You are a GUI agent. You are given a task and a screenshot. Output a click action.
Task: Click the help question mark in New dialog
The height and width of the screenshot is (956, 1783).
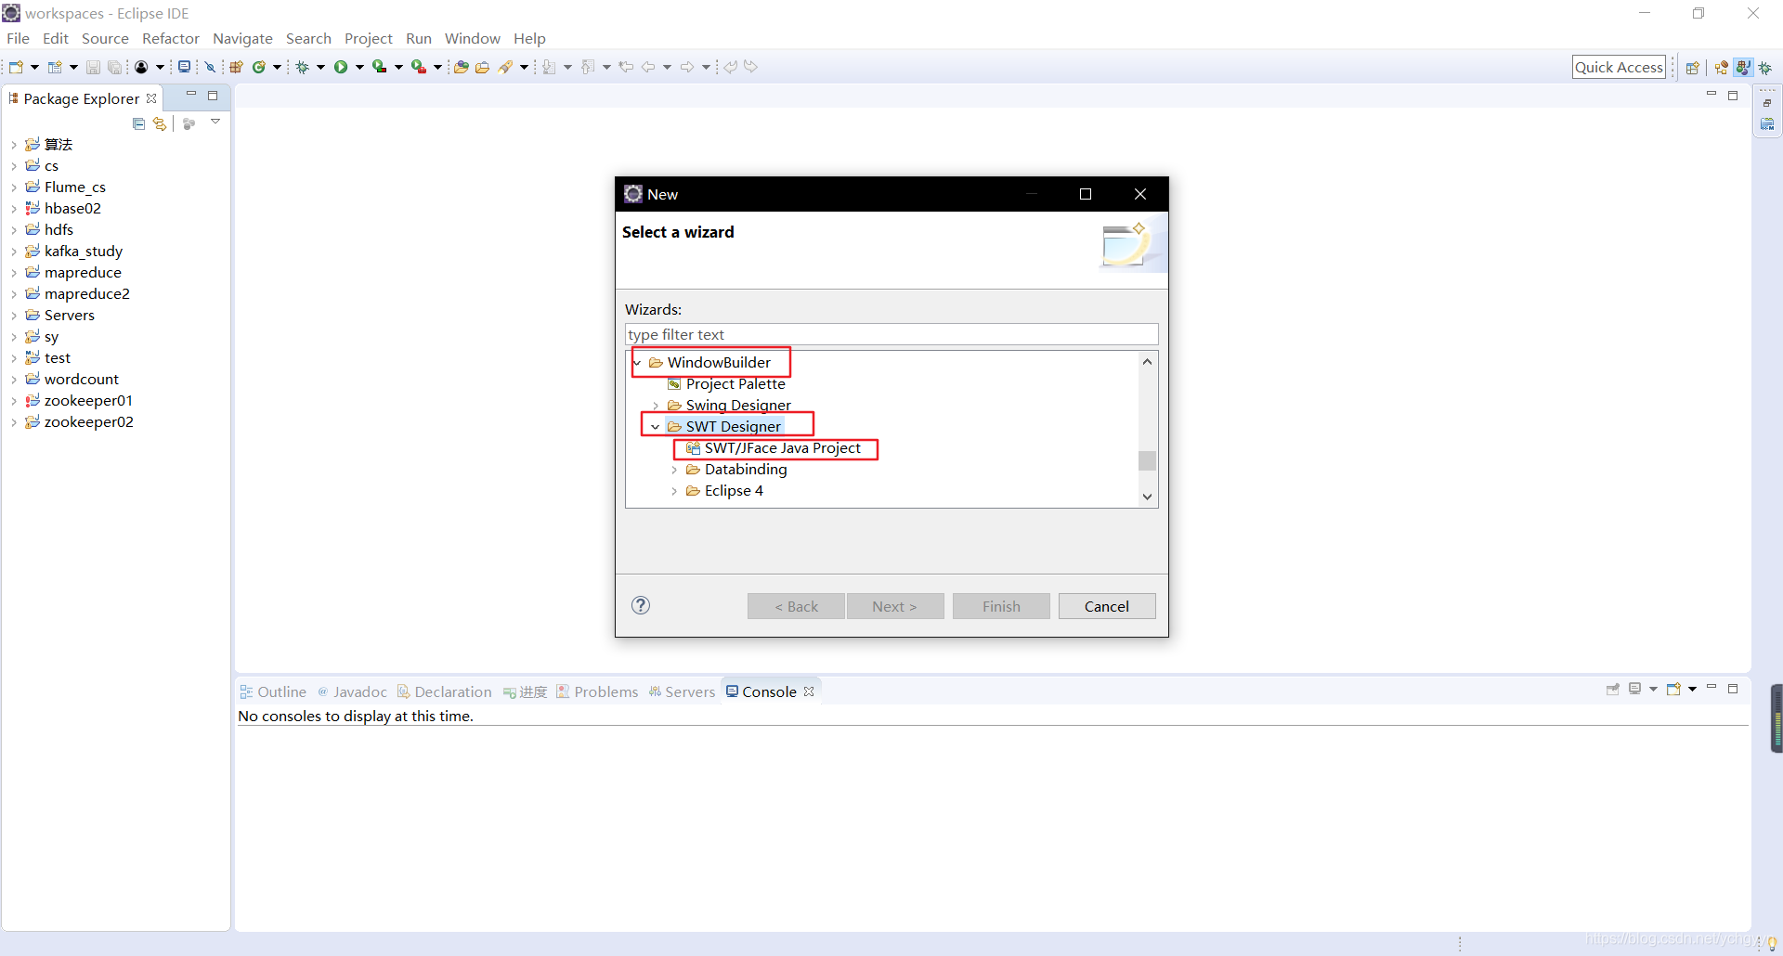coord(641,605)
